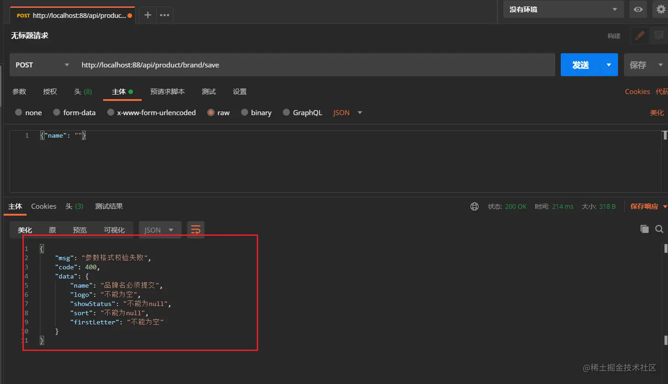Click the "msg" line in response
This screenshot has height=384, width=668.
(x=103, y=258)
